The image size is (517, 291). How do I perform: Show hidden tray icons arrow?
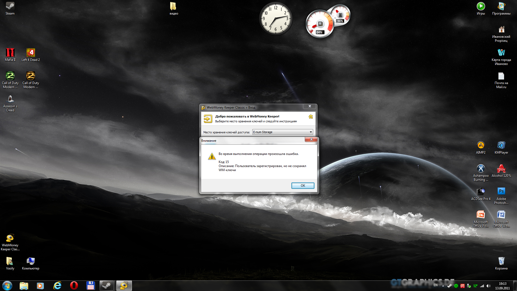click(443, 286)
